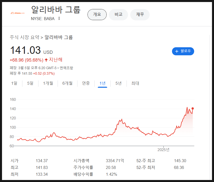214x182 pixels.
Task: Open the three-dot menu next to NYSE: BABA
Action: (59, 18)
